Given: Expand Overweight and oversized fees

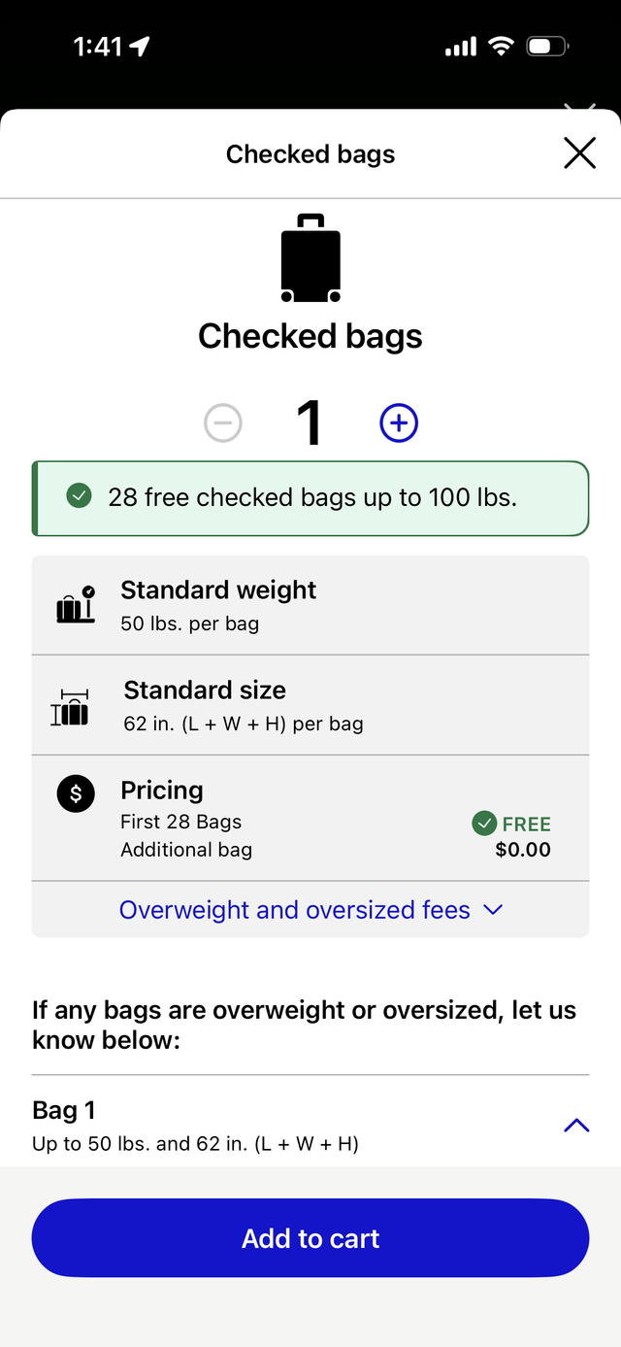Looking at the screenshot, I should (295, 910).
